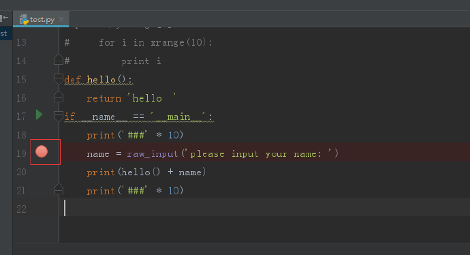Close the test.py tab

[61, 19]
